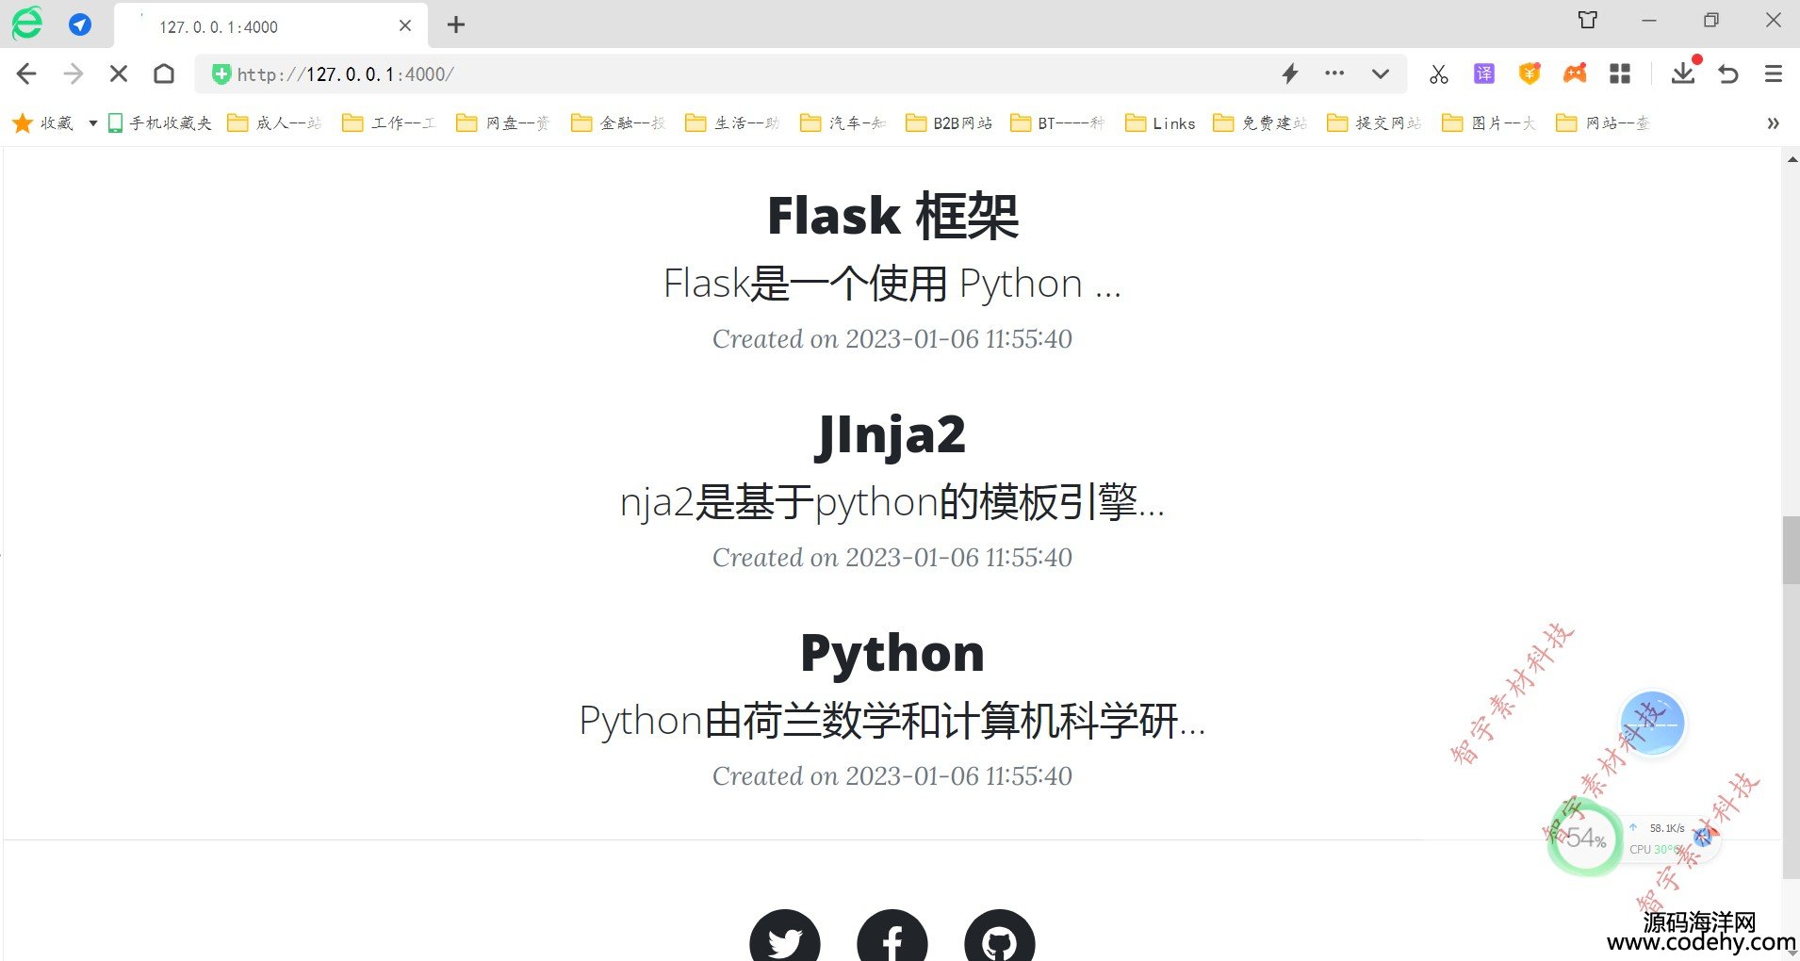Screen dimensions: 1800x961
Task: Click the undo closed tab arrow
Action: click(x=1728, y=73)
